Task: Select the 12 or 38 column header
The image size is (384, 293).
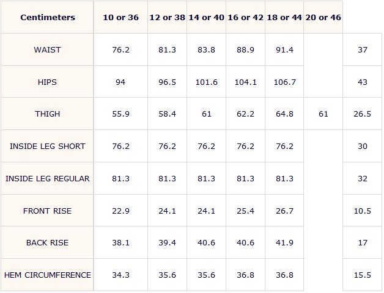Action: tap(168, 17)
